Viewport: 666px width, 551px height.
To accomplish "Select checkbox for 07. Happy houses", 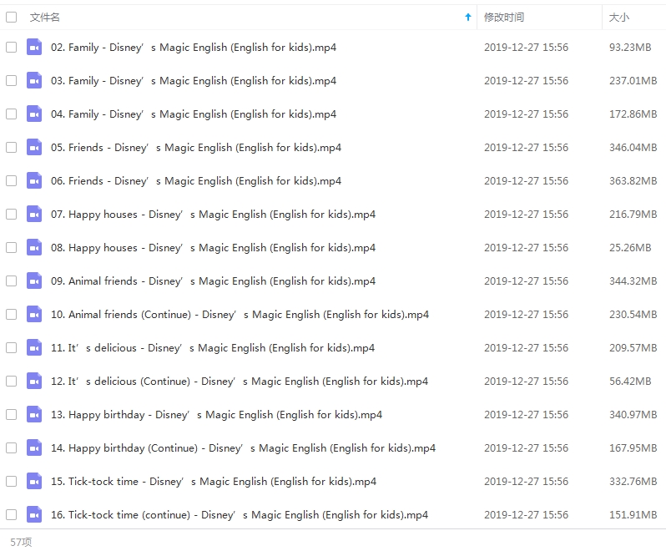I will (x=12, y=214).
